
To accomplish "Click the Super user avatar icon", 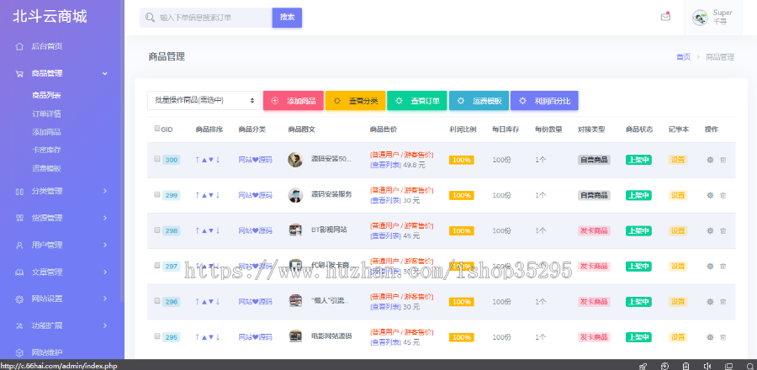I will 700,18.
